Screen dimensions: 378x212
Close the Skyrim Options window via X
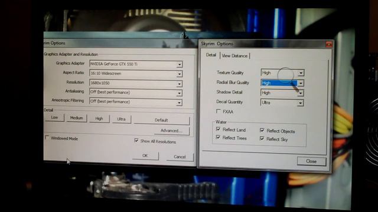tap(329, 44)
